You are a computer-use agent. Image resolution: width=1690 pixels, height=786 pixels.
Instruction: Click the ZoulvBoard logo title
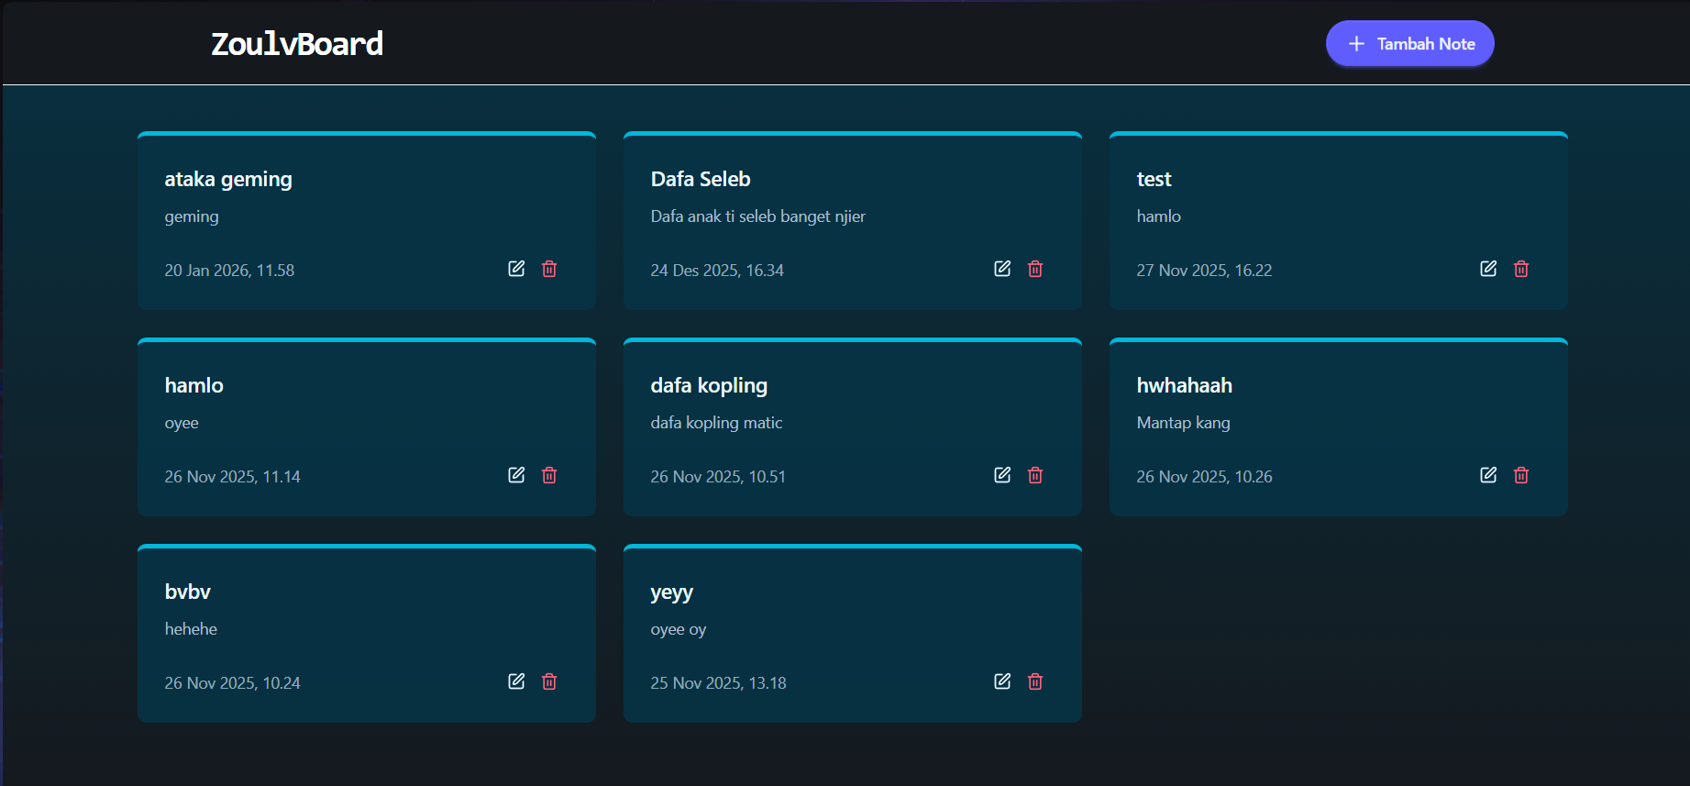point(297,44)
